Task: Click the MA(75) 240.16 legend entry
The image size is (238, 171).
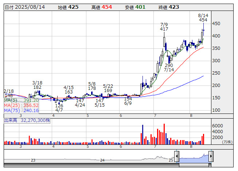Action: pos(21,111)
